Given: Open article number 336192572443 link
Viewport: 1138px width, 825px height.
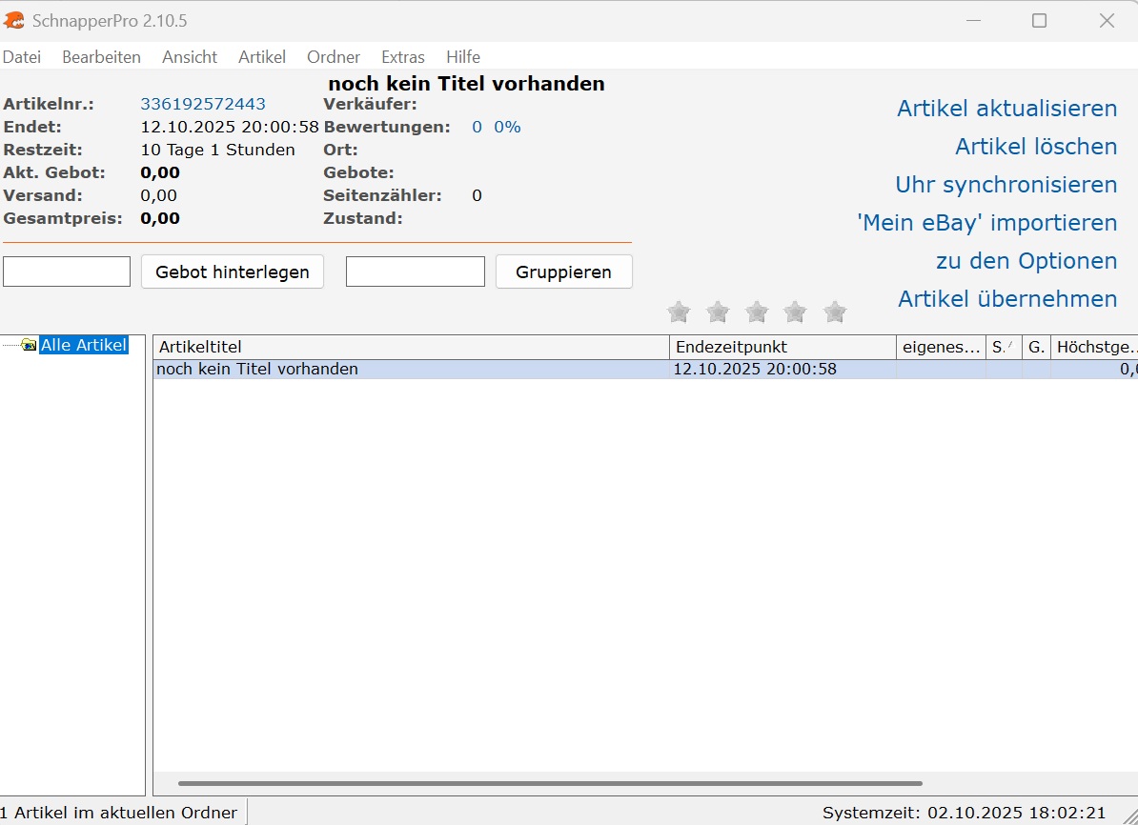Looking at the screenshot, I should pyautogui.click(x=203, y=104).
